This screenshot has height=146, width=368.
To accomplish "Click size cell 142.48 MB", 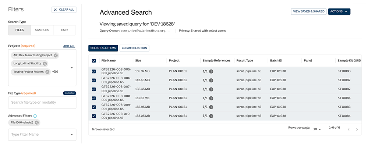I will (x=142, y=80).
